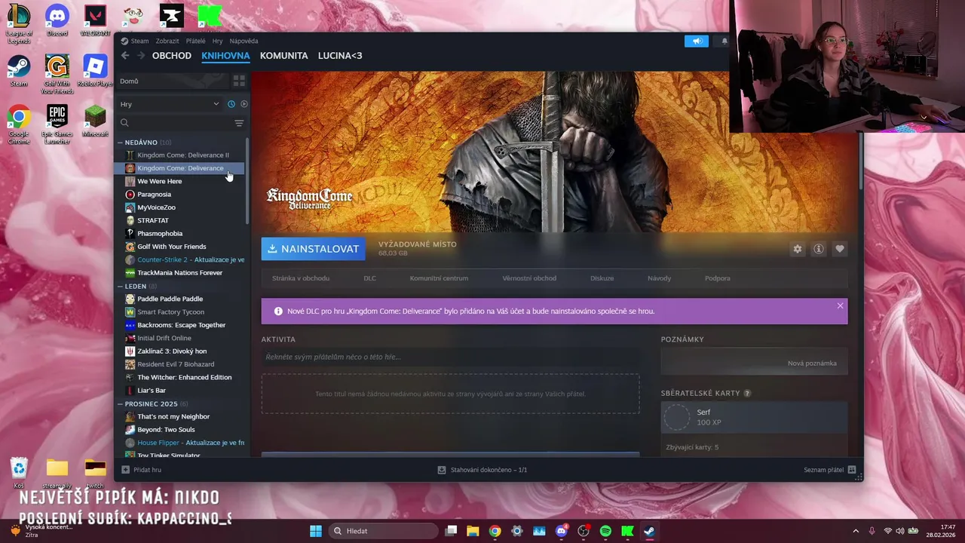This screenshot has height=543, width=965.
Task: Click the Nainstalovat install button
Action: (x=314, y=249)
